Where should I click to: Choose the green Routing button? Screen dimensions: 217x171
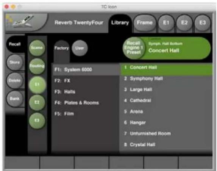[x=37, y=66]
